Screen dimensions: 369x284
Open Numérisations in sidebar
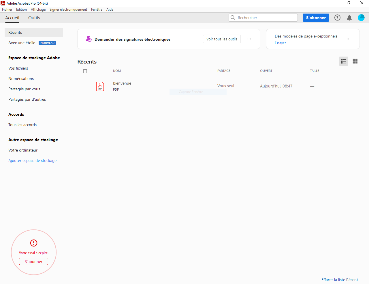tap(21, 79)
